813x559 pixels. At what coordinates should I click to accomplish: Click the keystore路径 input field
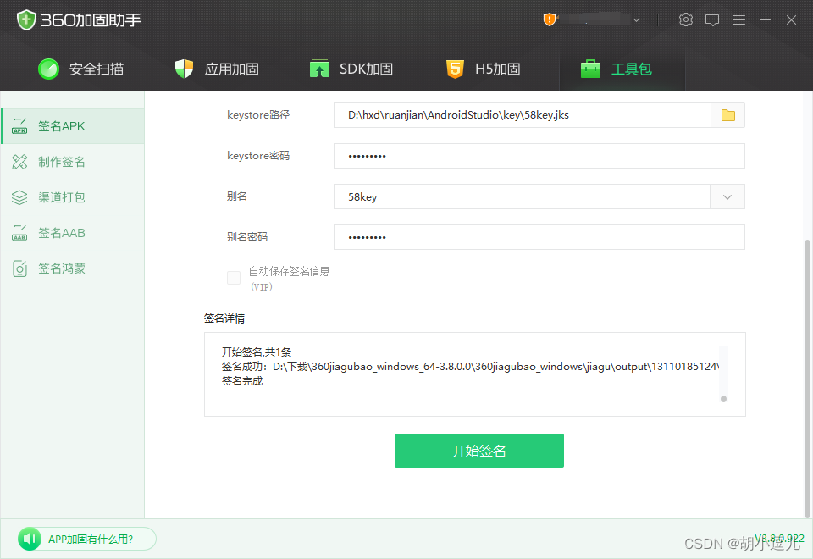(x=522, y=115)
